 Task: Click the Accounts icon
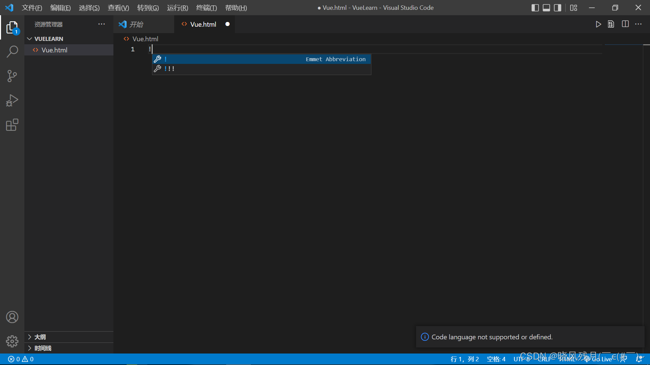12,317
